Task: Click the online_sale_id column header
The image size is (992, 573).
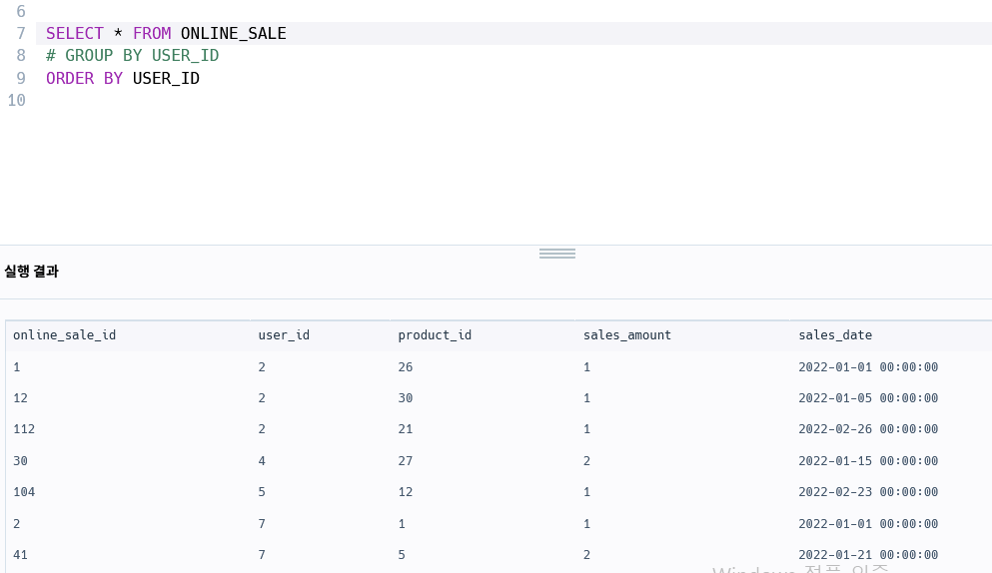Action: click(x=65, y=335)
